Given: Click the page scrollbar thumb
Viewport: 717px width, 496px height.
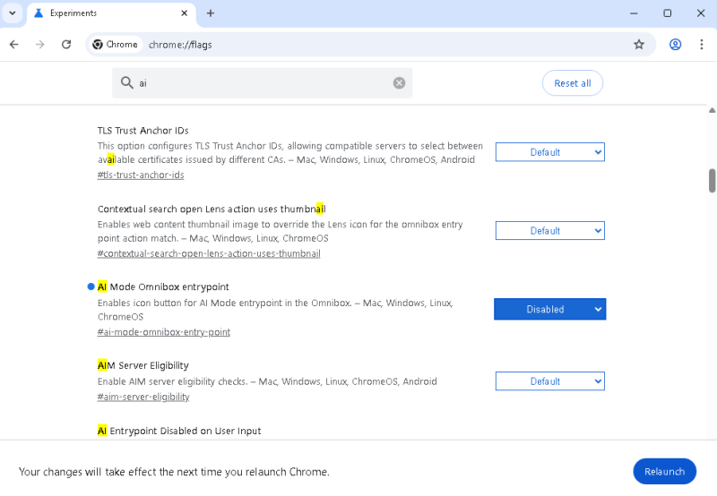Looking at the screenshot, I should point(712,181).
